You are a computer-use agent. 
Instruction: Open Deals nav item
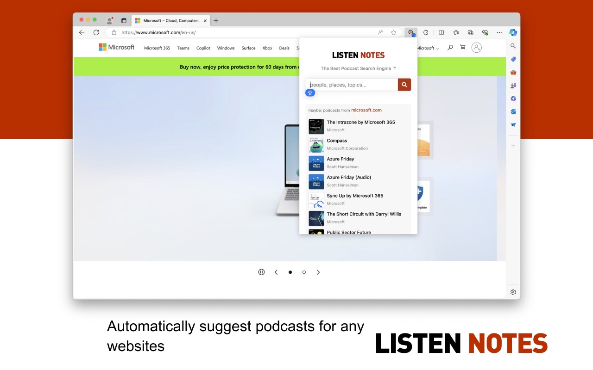click(x=284, y=48)
